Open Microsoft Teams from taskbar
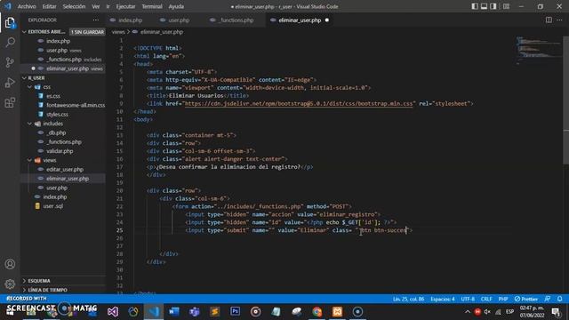The image size is (569, 320). tap(195, 312)
